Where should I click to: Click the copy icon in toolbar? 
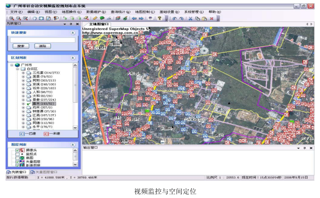click(x=198, y=19)
